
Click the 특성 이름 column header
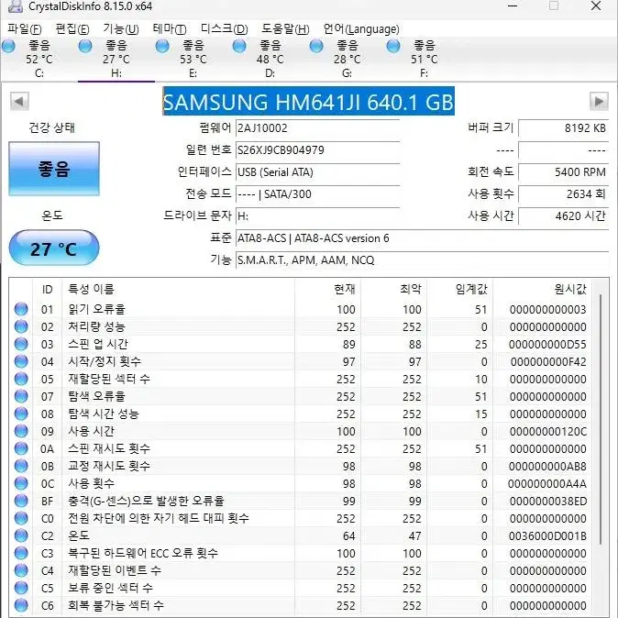178,289
